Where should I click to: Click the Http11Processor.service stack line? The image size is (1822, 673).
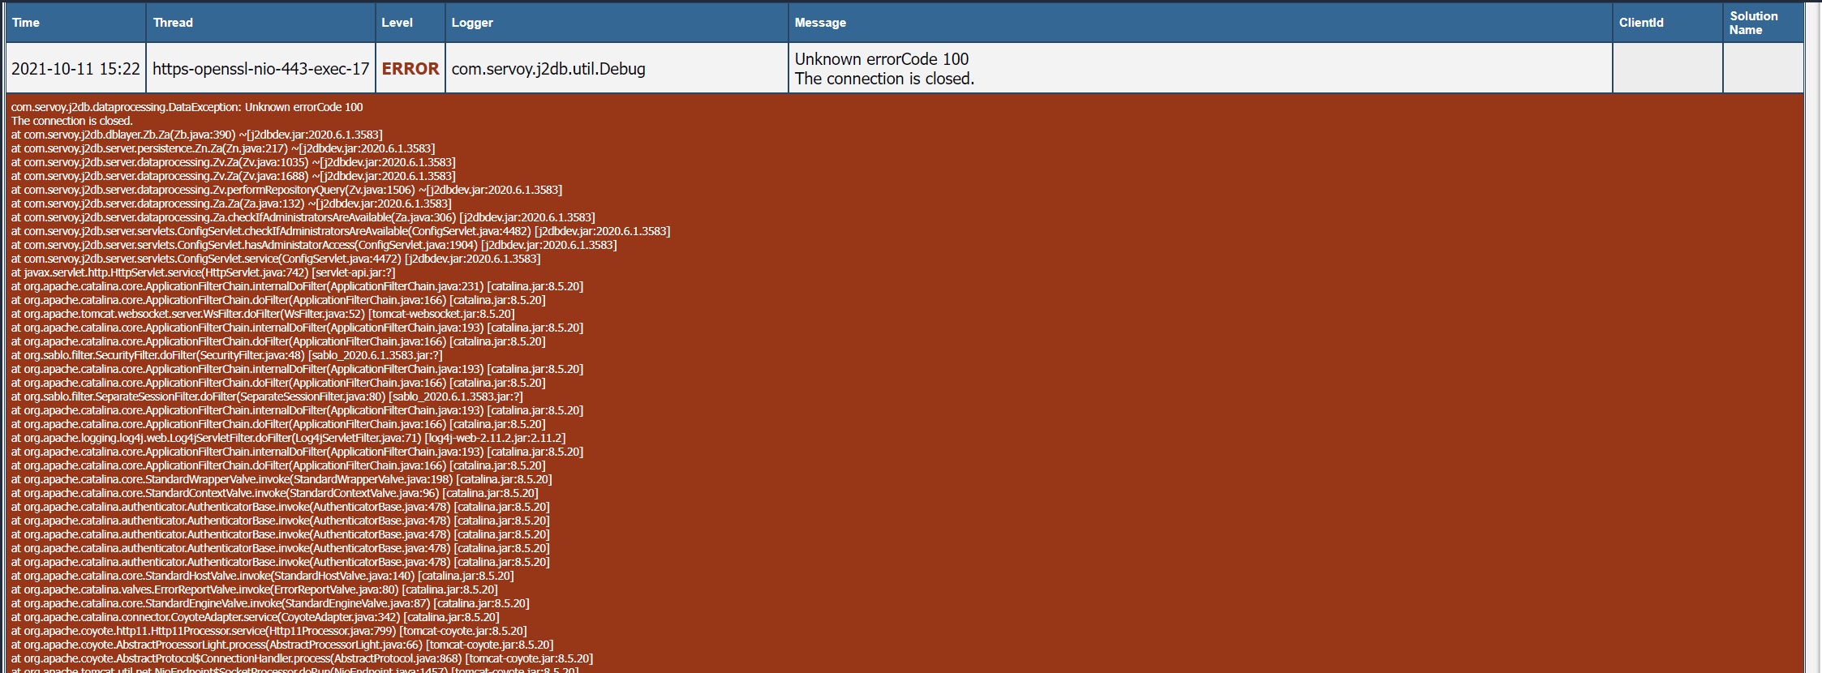tap(269, 631)
